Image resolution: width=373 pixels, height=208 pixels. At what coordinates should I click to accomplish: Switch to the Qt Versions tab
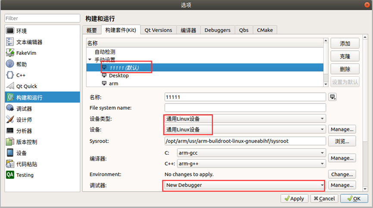(158, 30)
